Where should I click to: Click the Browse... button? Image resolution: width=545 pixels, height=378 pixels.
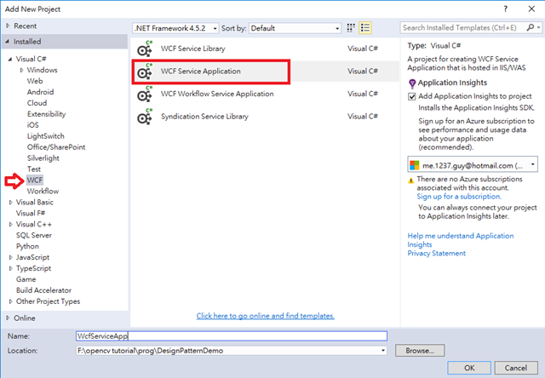click(x=420, y=351)
